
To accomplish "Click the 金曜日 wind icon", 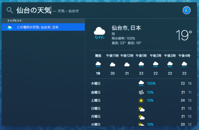I will click(141, 92).
